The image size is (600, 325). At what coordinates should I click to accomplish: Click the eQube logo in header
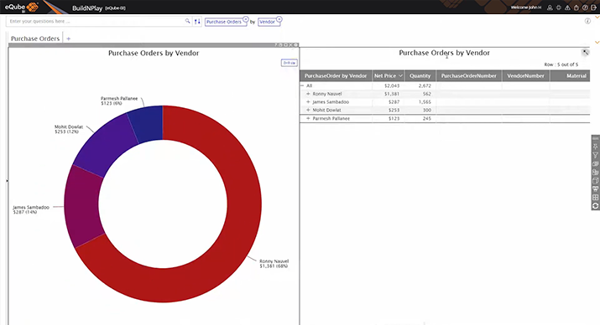click(x=22, y=7)
